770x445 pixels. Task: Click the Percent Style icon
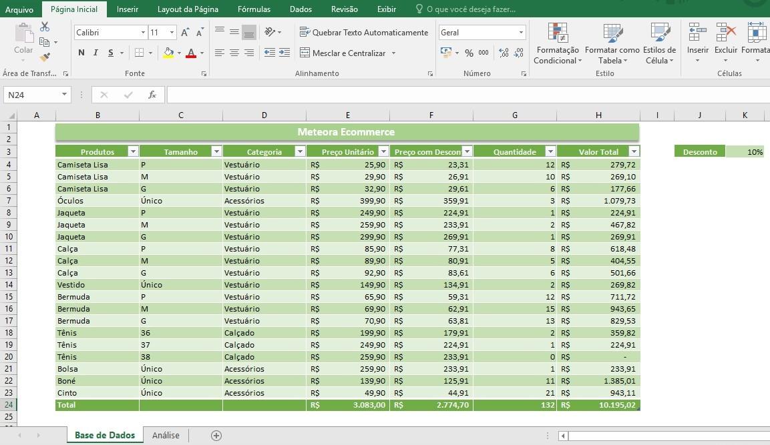coord(469,53)
